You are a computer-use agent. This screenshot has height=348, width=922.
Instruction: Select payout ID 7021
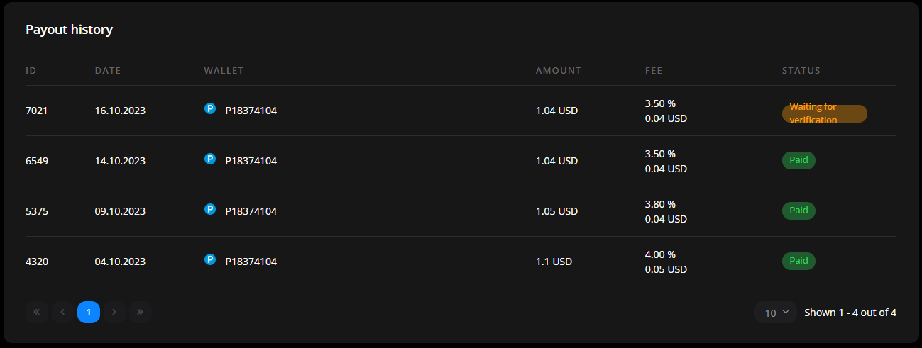point(36,111)
